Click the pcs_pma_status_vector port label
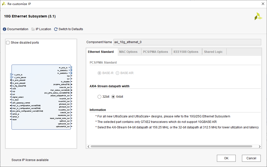Image resolution: width=267 pixels, height=167 pixels. [x=57, y=93]
